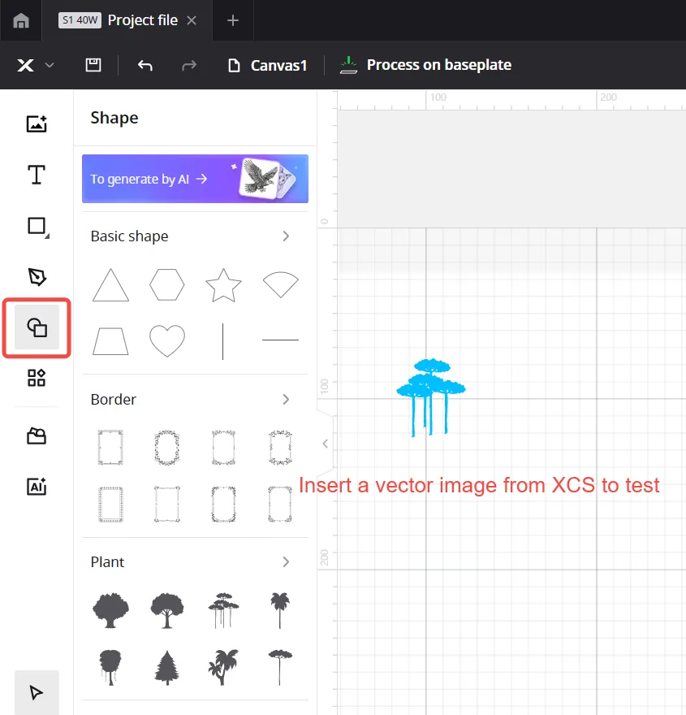Insert the palm tree plant shape
This screenshot has width=686, height=715.
pyautogui.click(x=280, y=610)
